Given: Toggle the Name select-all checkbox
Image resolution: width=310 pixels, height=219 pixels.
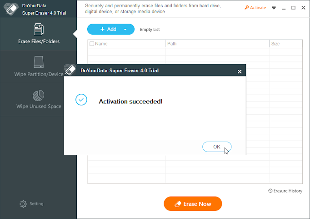Looking at the screenshot, I should (x=92, y=44).
